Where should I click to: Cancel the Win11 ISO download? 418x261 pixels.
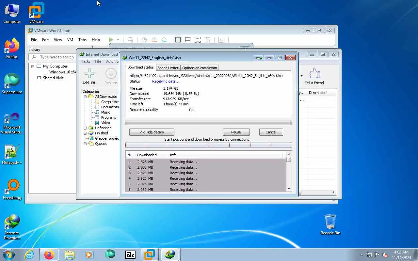pos(271,132)
